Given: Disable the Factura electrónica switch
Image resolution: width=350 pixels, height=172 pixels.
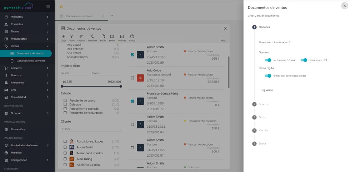Looking at the screenshot, I should pyautogui.click(x=268, y=60).
